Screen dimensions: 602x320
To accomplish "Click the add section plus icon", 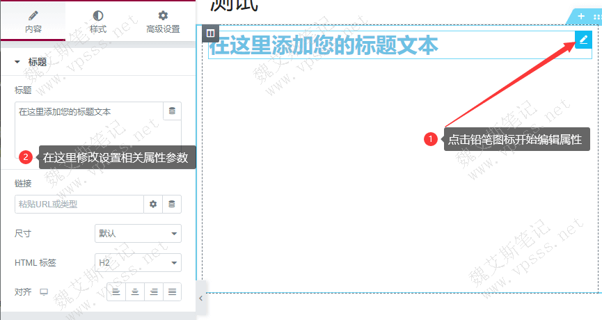I will 581,16.
